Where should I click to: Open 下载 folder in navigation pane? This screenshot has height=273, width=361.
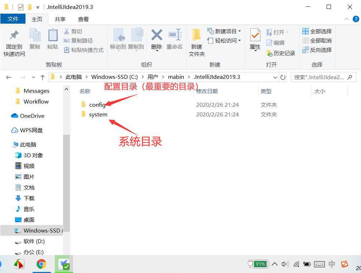coord(25,198)
